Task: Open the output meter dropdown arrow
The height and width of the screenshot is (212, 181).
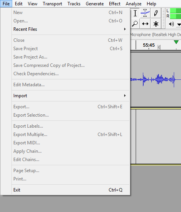Action: pyautogui.click(x=179, y=24)
